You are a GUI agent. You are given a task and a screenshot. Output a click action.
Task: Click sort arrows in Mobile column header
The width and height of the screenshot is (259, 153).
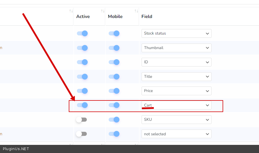tap(136, 11)
